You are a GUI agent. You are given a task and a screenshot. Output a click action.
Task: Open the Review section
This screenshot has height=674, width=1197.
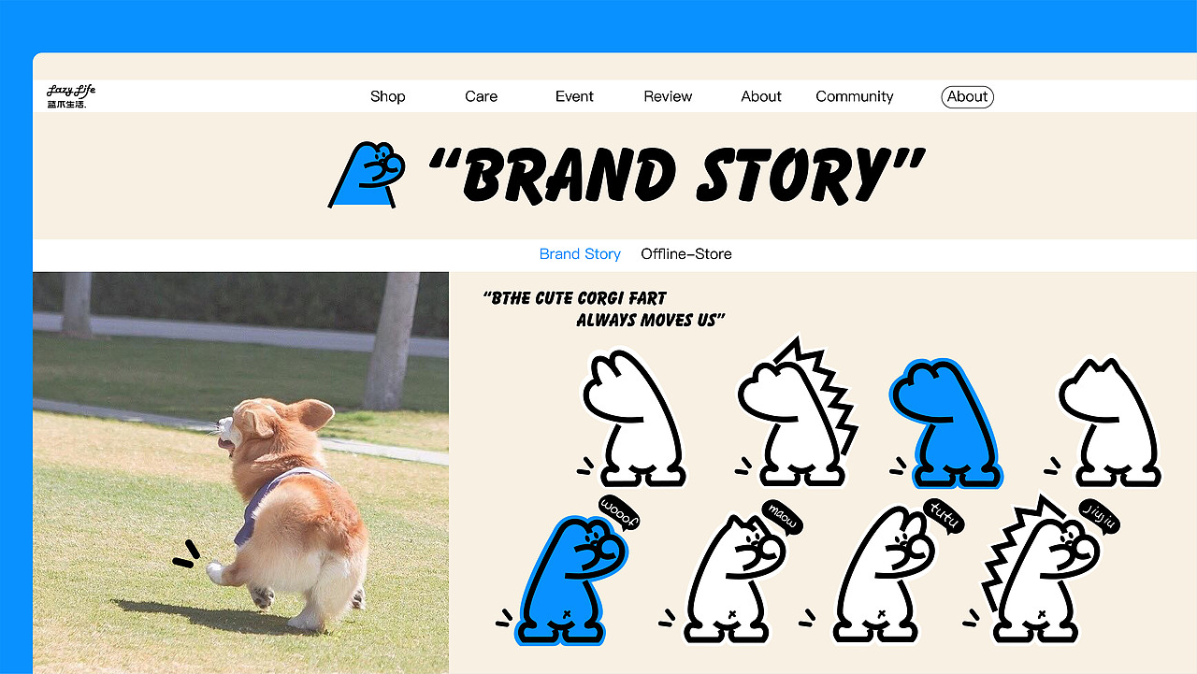tap(668, 96)
